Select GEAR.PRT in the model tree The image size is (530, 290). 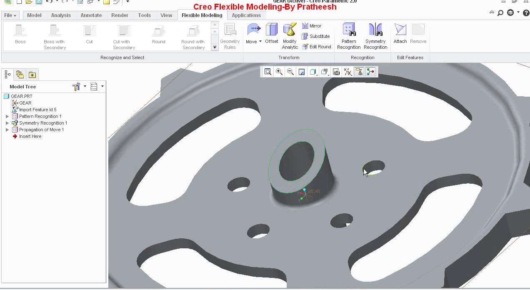click(18, 96)
